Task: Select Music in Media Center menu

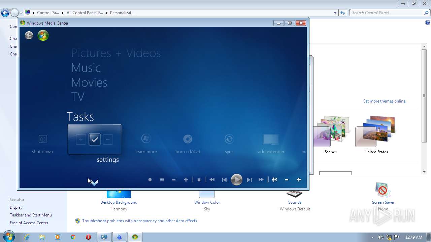Action: (x=86, y=68)
